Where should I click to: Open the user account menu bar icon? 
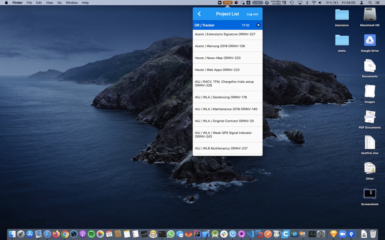point(361,3)
